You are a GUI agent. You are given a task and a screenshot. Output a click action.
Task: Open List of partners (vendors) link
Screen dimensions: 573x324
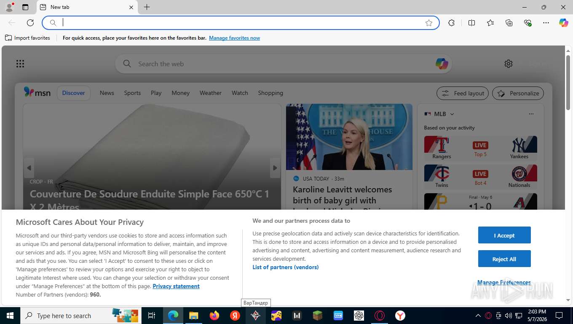tap(286, 267)
